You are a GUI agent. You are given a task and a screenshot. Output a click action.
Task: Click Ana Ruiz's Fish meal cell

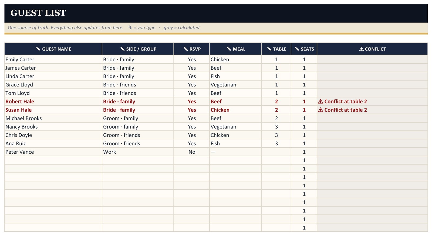(235, 143)
